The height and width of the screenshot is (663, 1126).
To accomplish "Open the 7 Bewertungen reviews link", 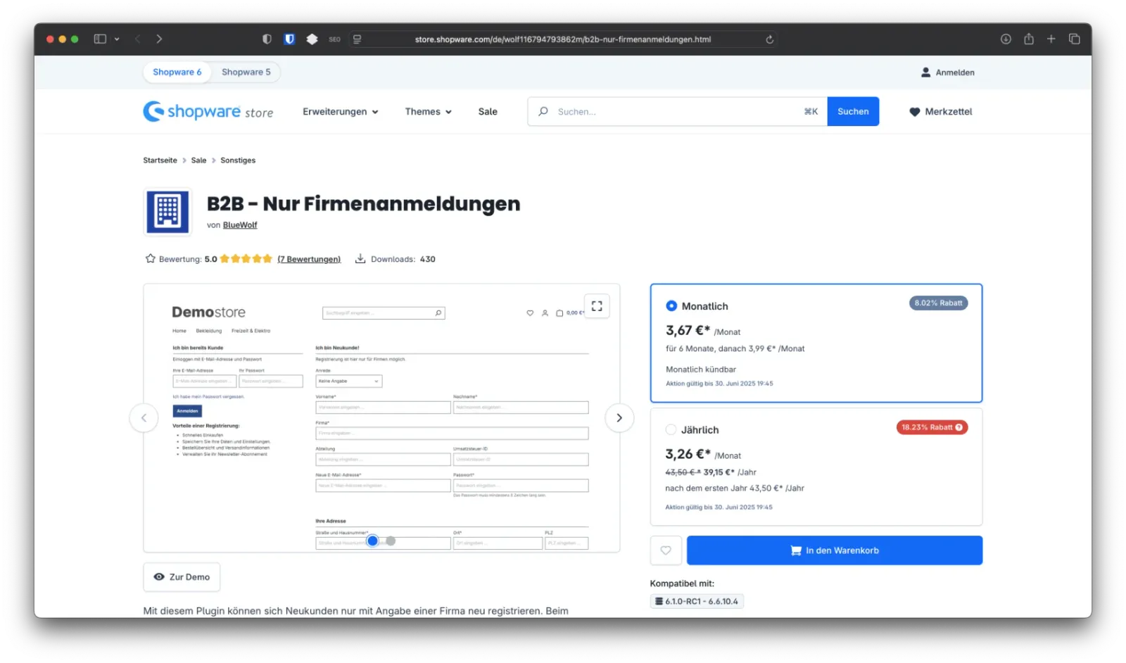I will (309, 258).
